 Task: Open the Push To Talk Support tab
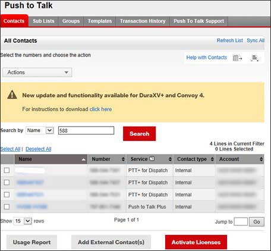pyautogui.click(x=198, y=21)
